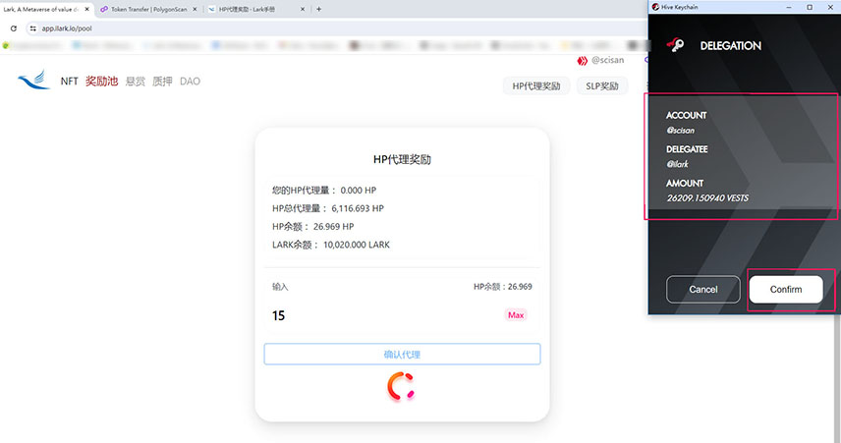
Task: Click the Lark bird logo
Action: point(33,80)
